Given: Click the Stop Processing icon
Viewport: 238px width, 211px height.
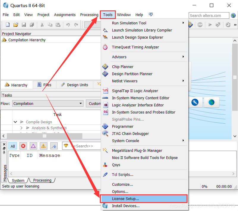Looking at the screenshot, I should [200, 25].
